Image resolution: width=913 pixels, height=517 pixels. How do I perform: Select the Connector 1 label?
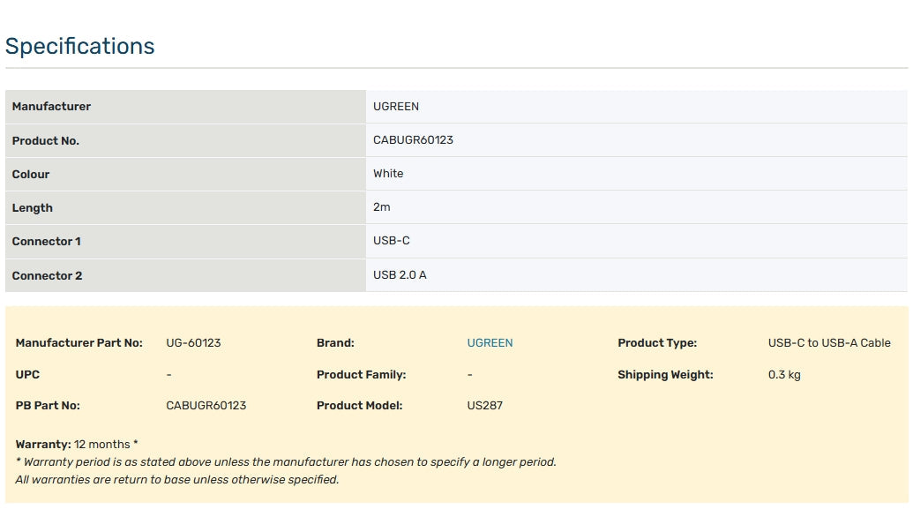pos(47,242)
